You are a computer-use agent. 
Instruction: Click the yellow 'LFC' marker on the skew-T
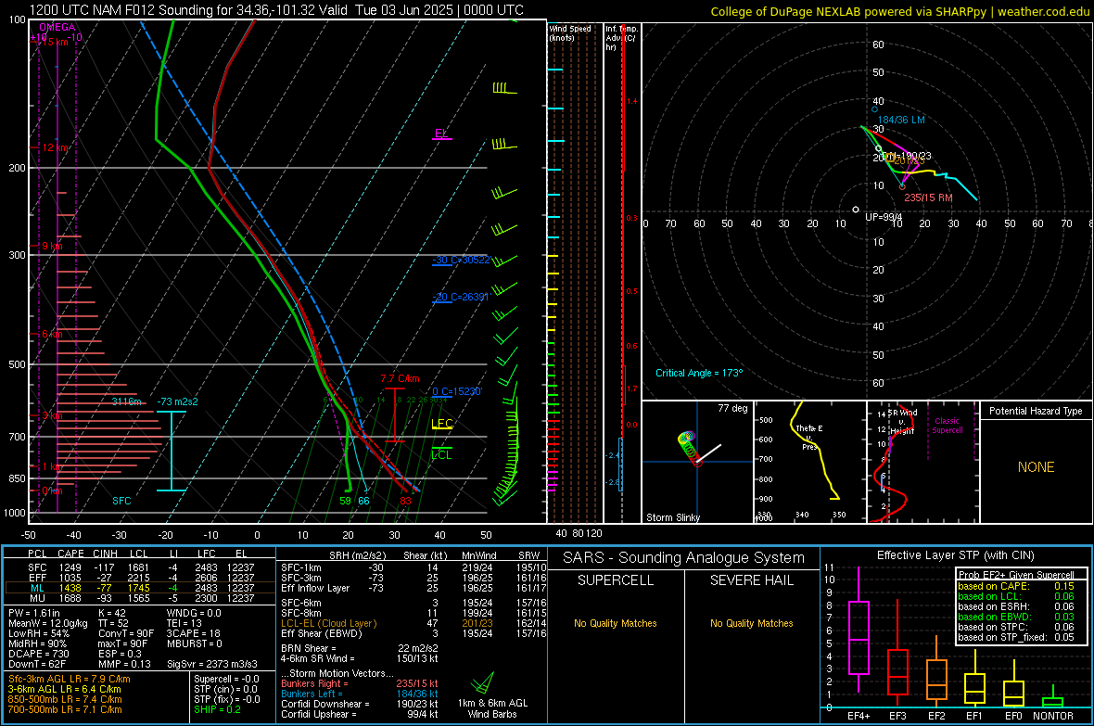tap(441, 423)
